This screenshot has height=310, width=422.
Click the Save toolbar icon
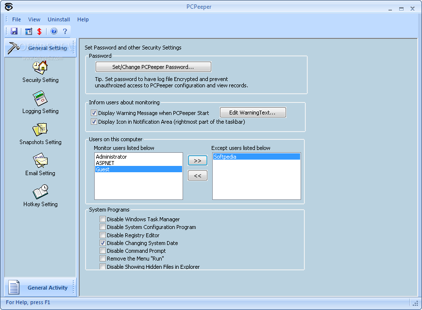pyautogui.click(x=14, y=31)
